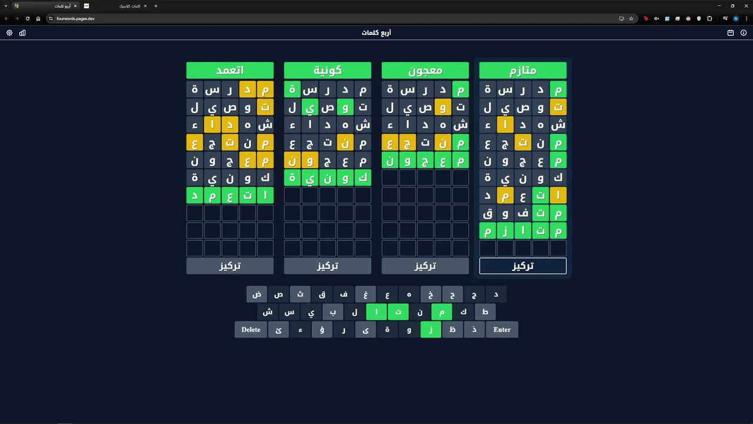Click the muted speaker extension icon
Screen dimensions: 753x424
[657, 18]
